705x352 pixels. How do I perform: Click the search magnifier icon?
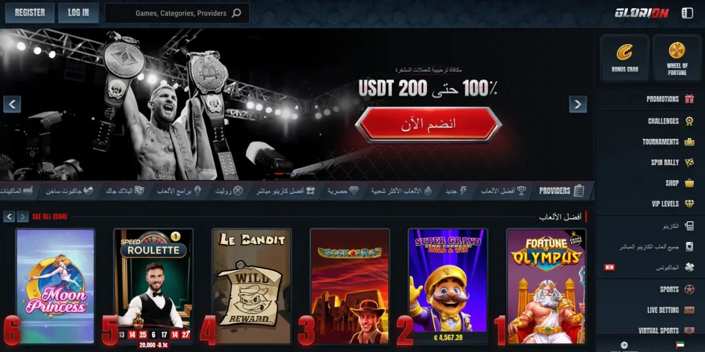tap(237, 13)
